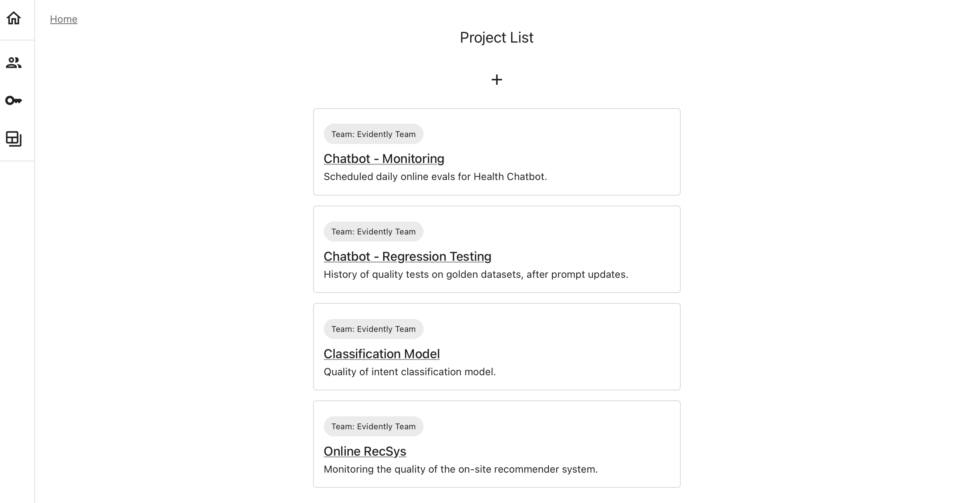
Task: Click team chip on Online RecSys card
Action: click(x=373, y=426)
